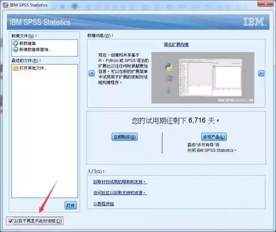Screen dimensions: 276x232
Task: Go to next feature with right arrow
Action: [261, 73]
